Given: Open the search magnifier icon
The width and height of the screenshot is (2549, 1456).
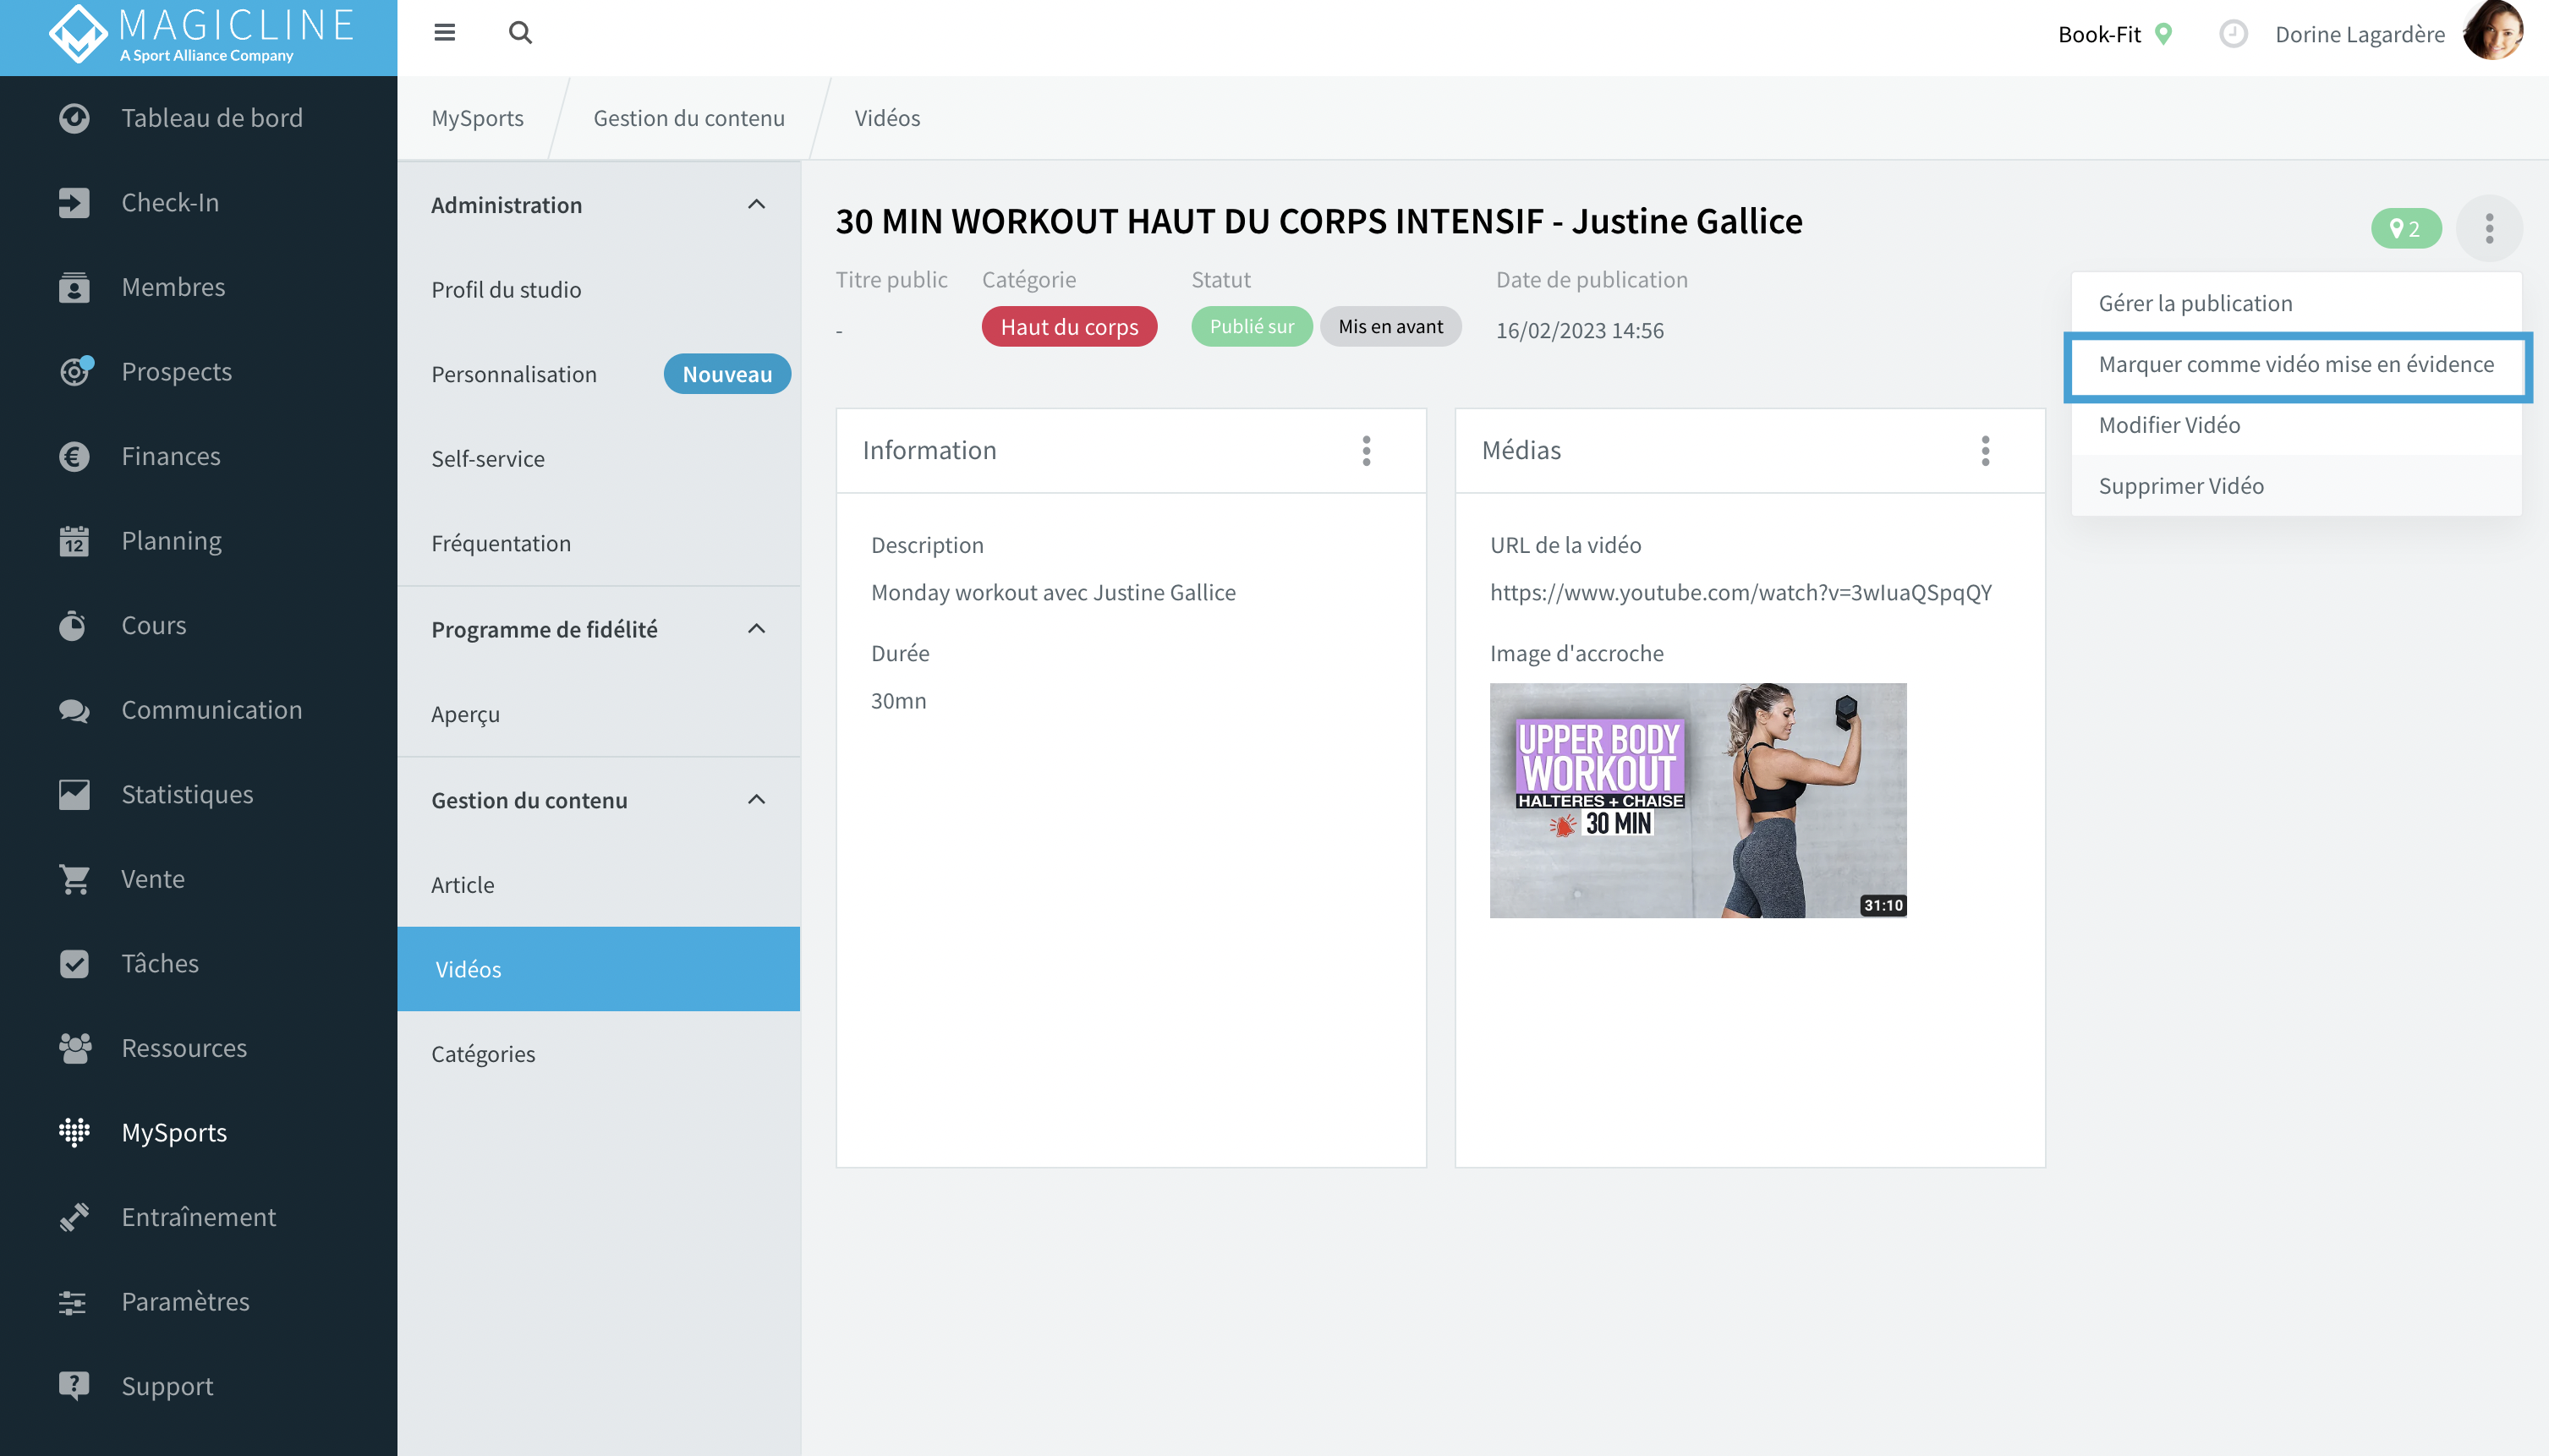Looking at the screenshot, I should pos(520,33).
